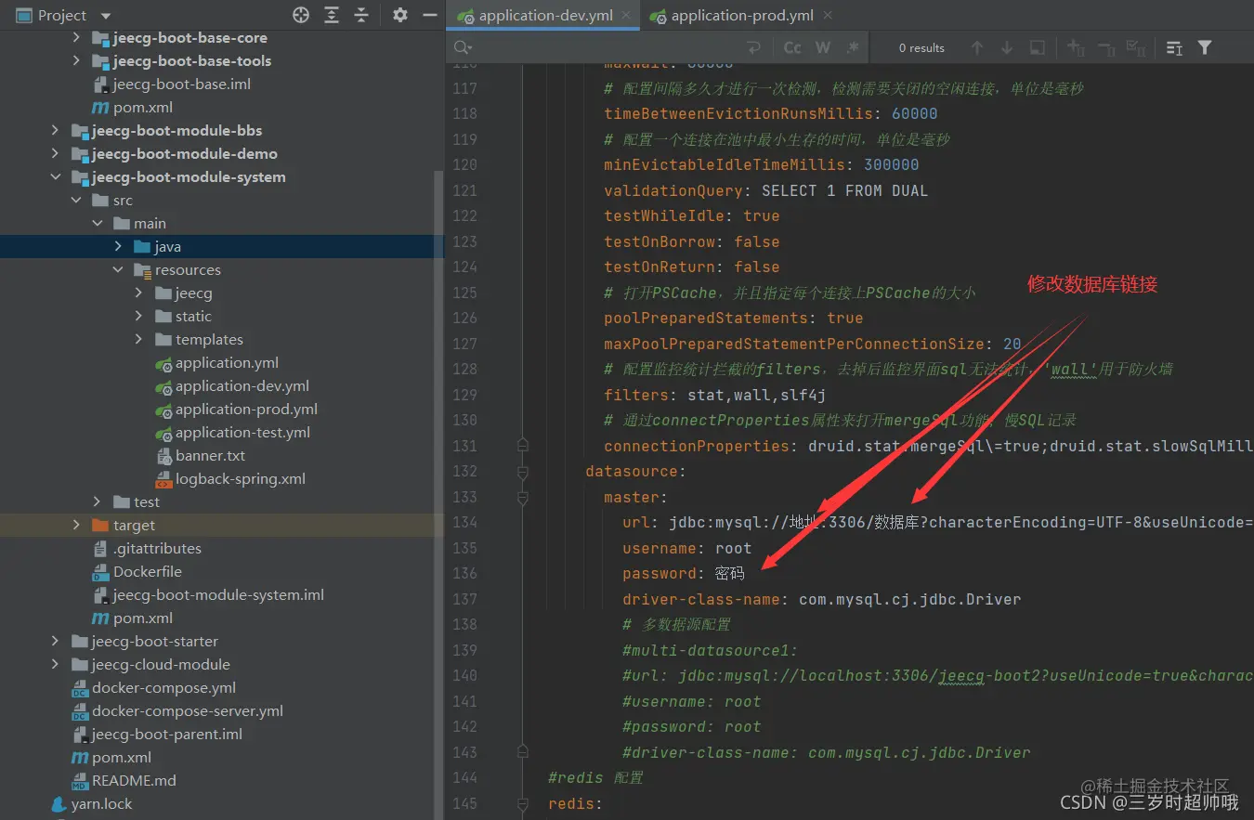Screen dimensions: 1254x820
Task: Click the yarn.lock file icon
Action: pos(59,804)
